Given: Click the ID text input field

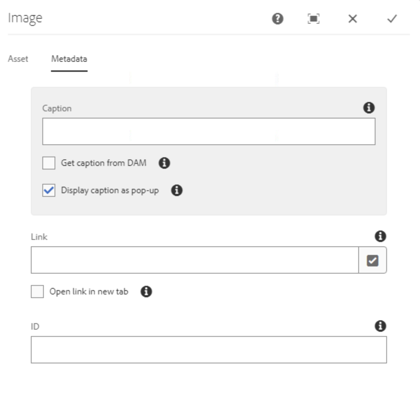Looking at the screenshot, I should click(x=209, y=350).
